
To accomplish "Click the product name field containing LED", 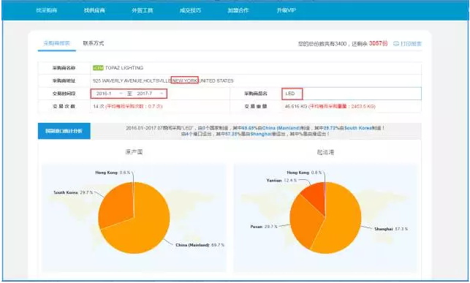I will (x=352, y=94).
